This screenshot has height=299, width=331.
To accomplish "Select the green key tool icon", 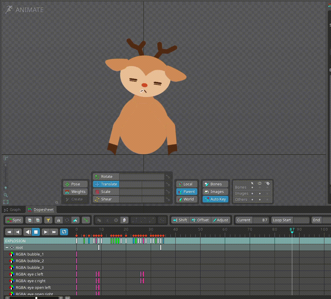I will pyautogui.click(x=86, y=220).
